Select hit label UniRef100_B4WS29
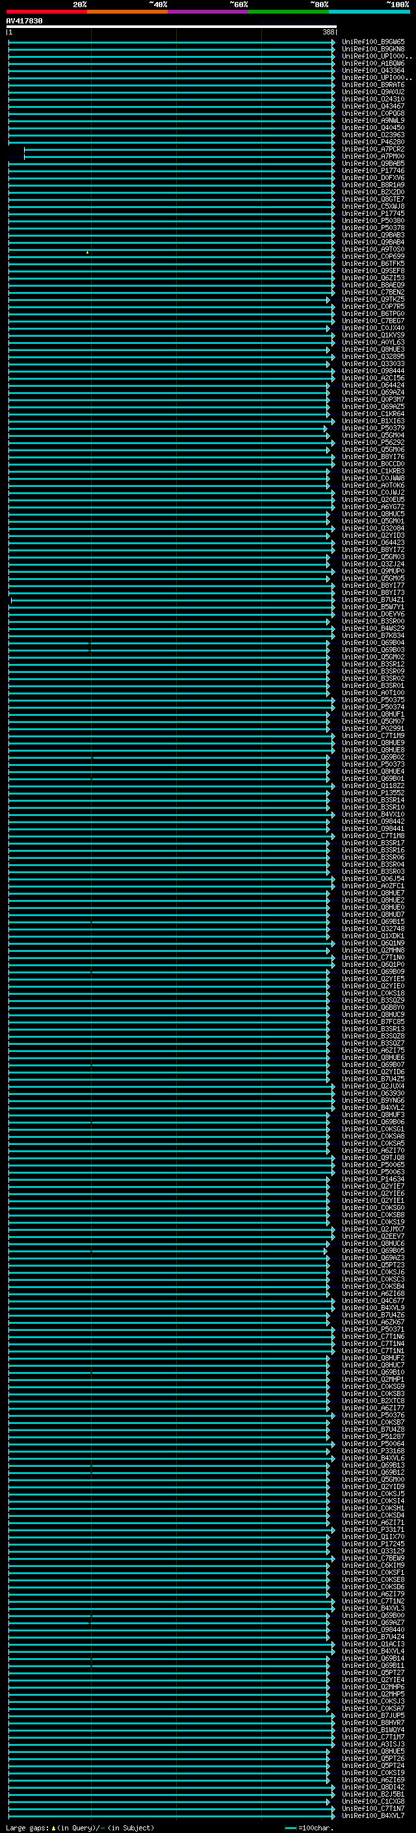 click(x=373, y=628)
